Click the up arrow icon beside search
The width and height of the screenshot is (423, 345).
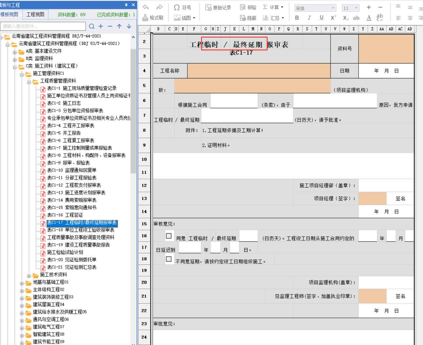coord(119,26)
